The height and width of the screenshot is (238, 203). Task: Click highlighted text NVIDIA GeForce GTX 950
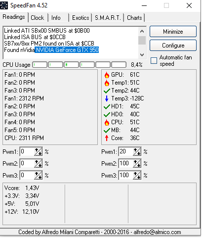(67, 50)
